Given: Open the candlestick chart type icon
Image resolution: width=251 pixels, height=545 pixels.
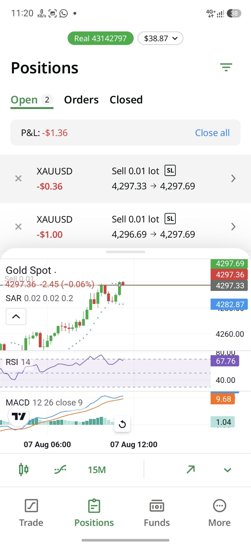Looking at the screenshot, I should (x=24, y=469).
